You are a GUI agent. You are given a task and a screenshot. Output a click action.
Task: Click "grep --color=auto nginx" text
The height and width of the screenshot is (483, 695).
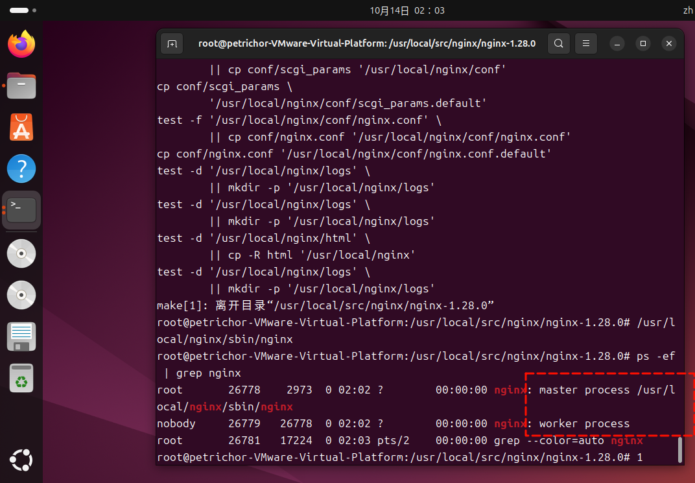[x=568, y=440]
